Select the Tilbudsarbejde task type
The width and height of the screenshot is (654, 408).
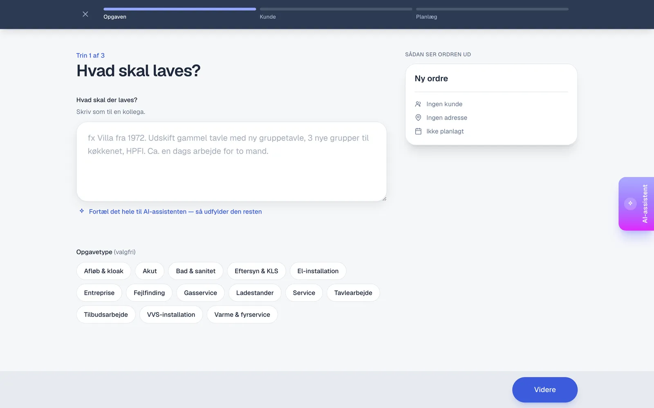[106, 314]
